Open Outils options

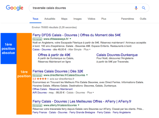[x=143, y=19]
